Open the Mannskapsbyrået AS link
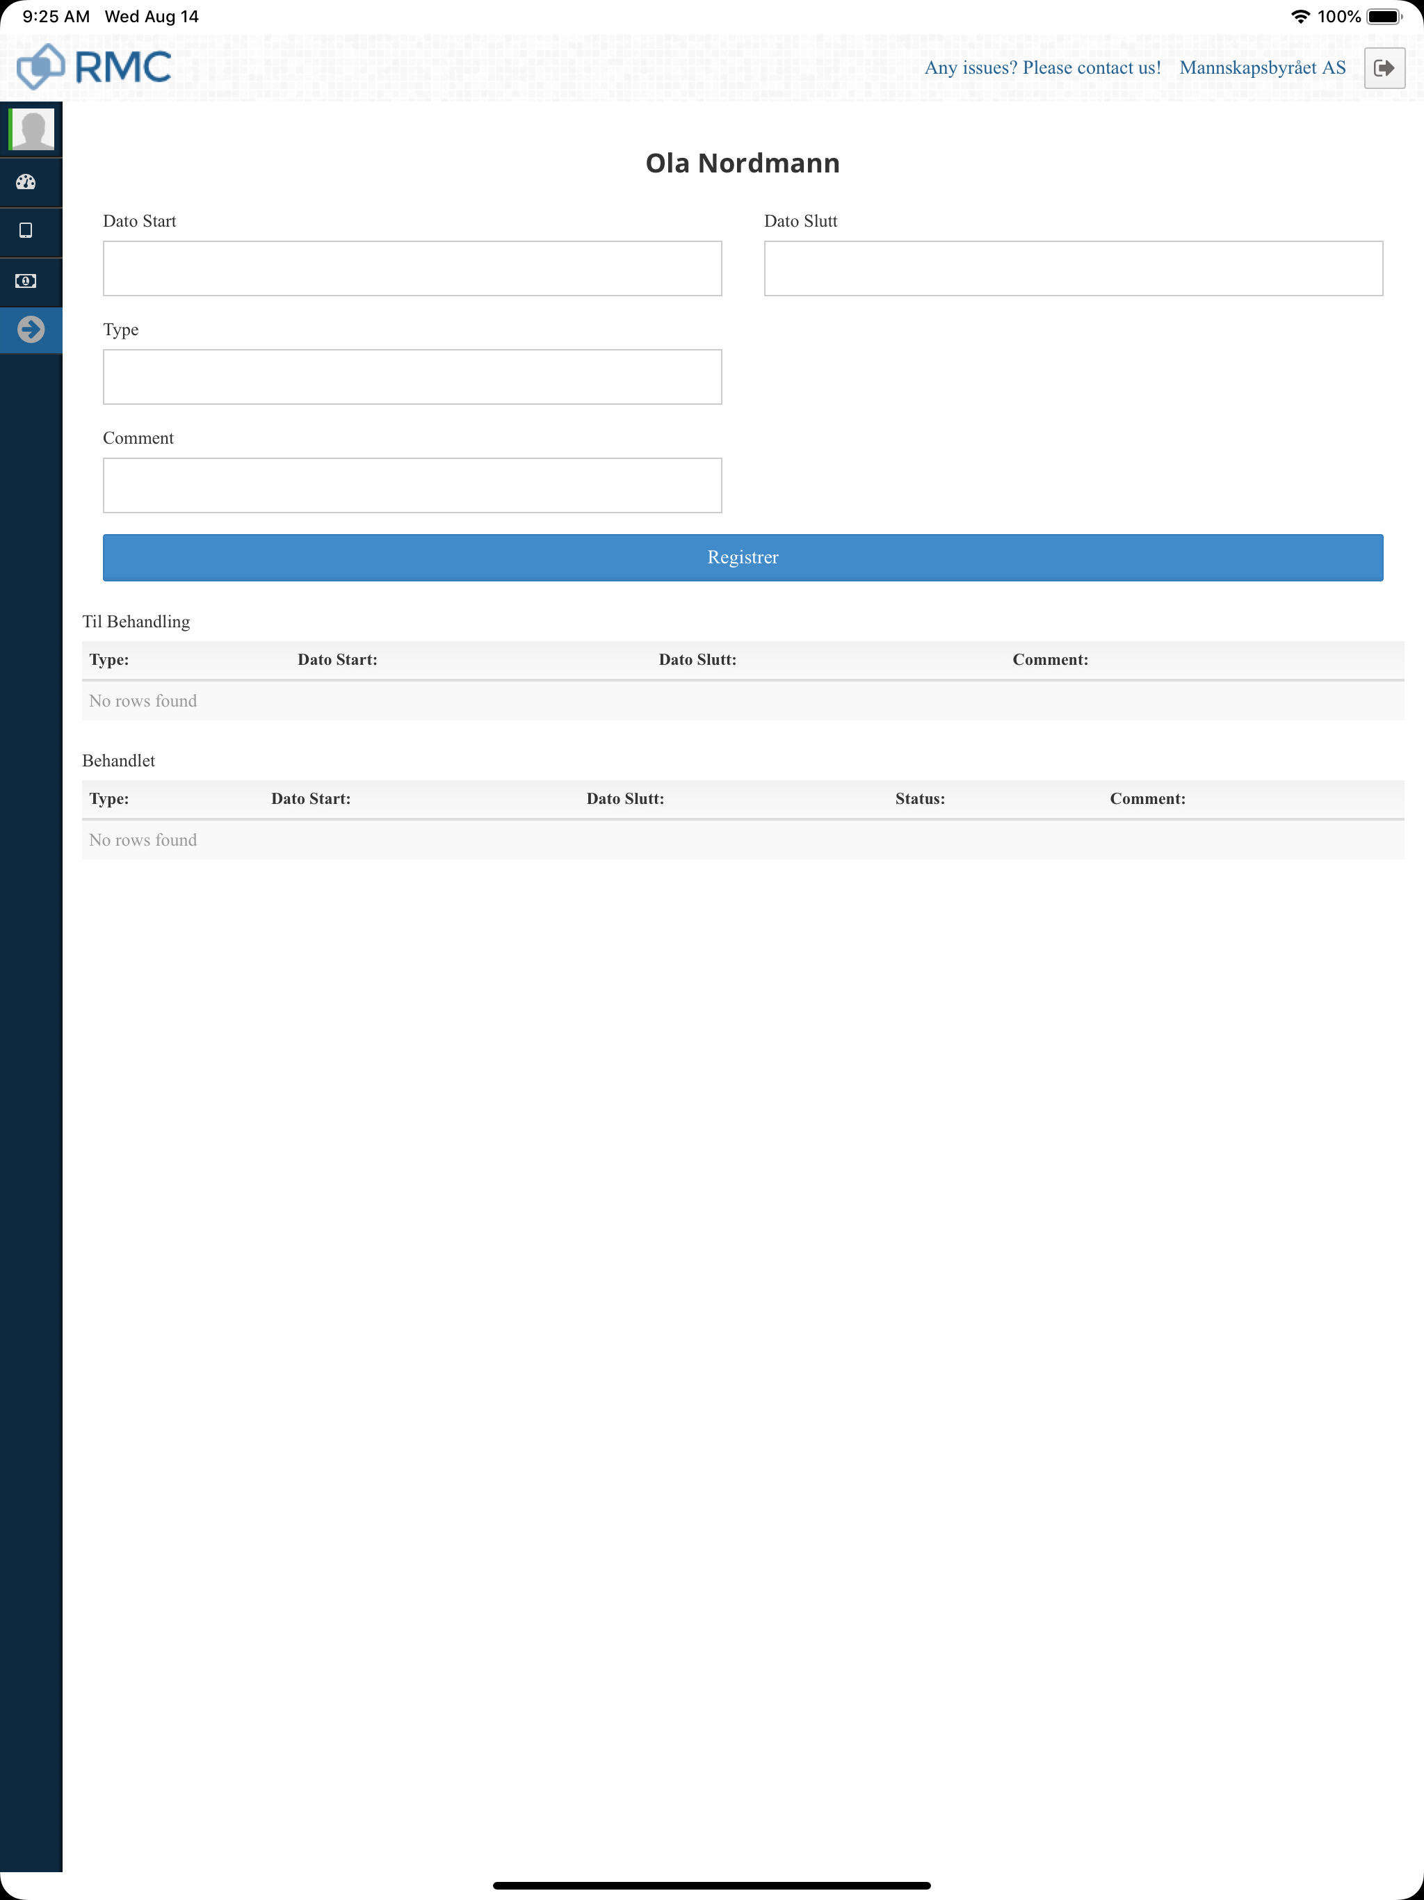This screenshot has height=1900, width=1424. coord(1263,68)
